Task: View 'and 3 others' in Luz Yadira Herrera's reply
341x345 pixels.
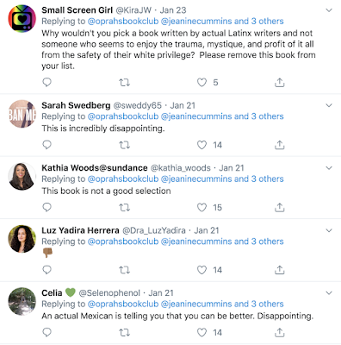Action: coord(258,241)
